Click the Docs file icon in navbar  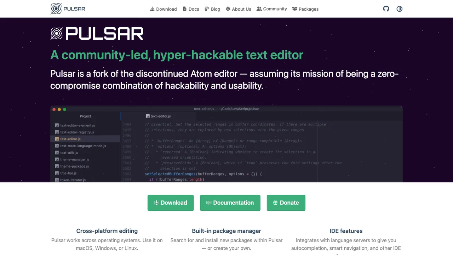coord(184,9)
